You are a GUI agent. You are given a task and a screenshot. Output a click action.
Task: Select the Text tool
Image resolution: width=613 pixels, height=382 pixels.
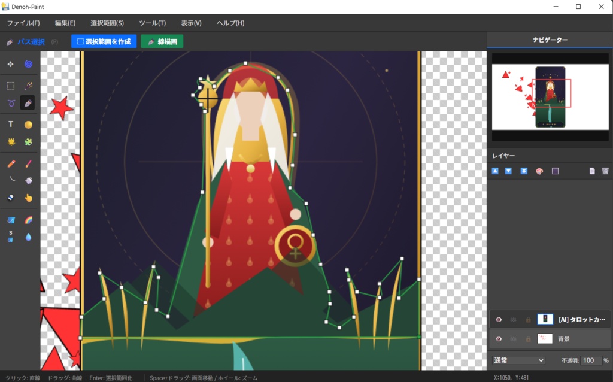11,125
